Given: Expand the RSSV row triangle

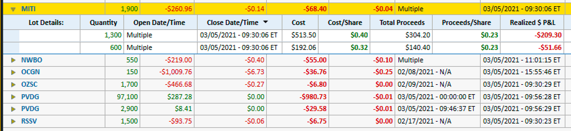Looking at the screenshot, I should (x=13, y=121).
